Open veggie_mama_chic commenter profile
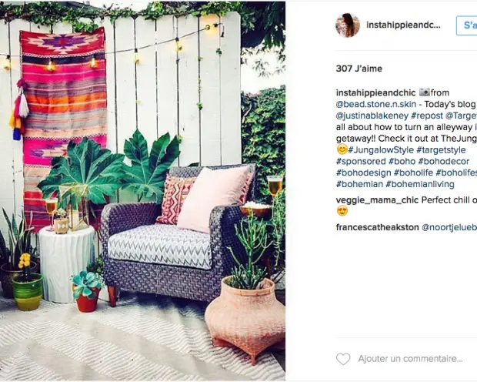 pos(377,200)
